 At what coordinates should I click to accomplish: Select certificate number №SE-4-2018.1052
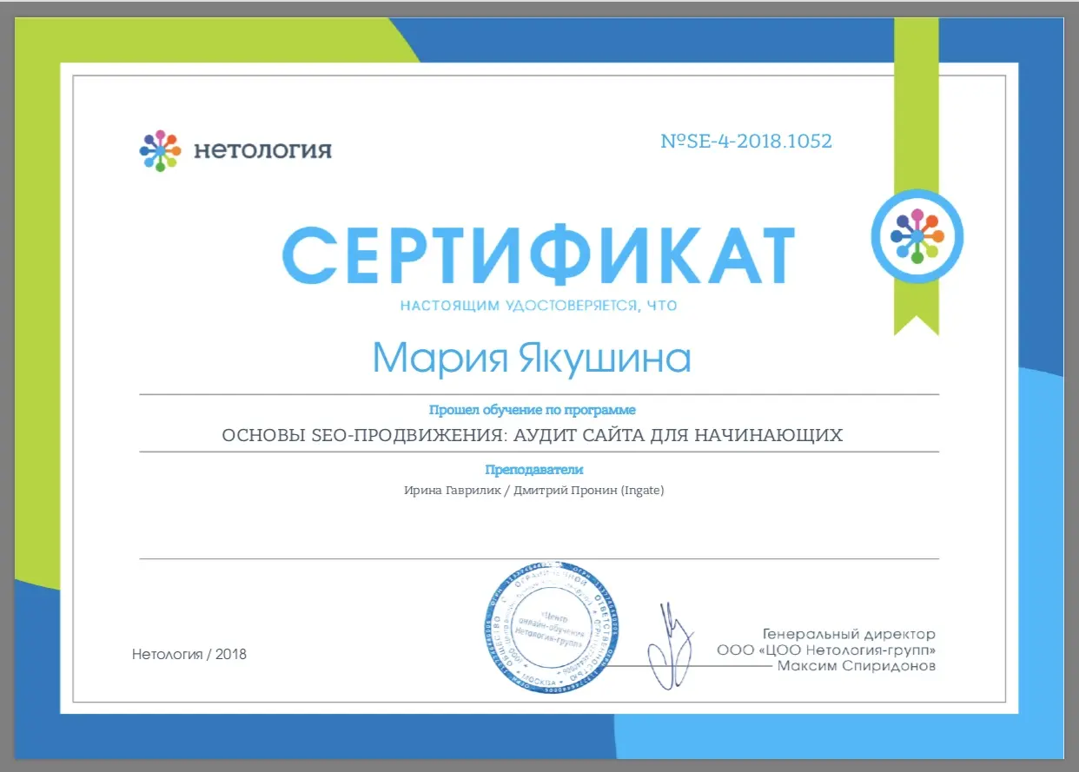pyautogui.click(x=746, y=141)
